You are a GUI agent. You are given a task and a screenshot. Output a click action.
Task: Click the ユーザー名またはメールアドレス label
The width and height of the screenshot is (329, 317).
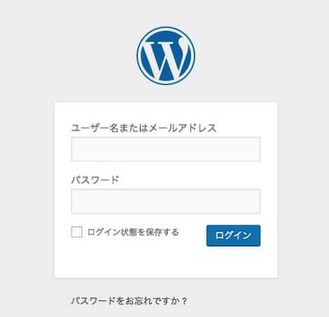[x=143, y=128]
